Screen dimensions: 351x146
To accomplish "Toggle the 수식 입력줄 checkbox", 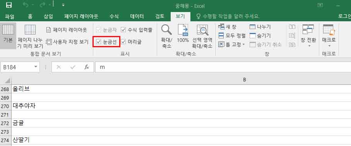I will [137, 29].
